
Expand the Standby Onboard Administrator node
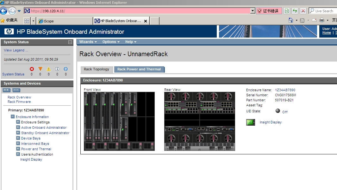(x=18, y=133)
